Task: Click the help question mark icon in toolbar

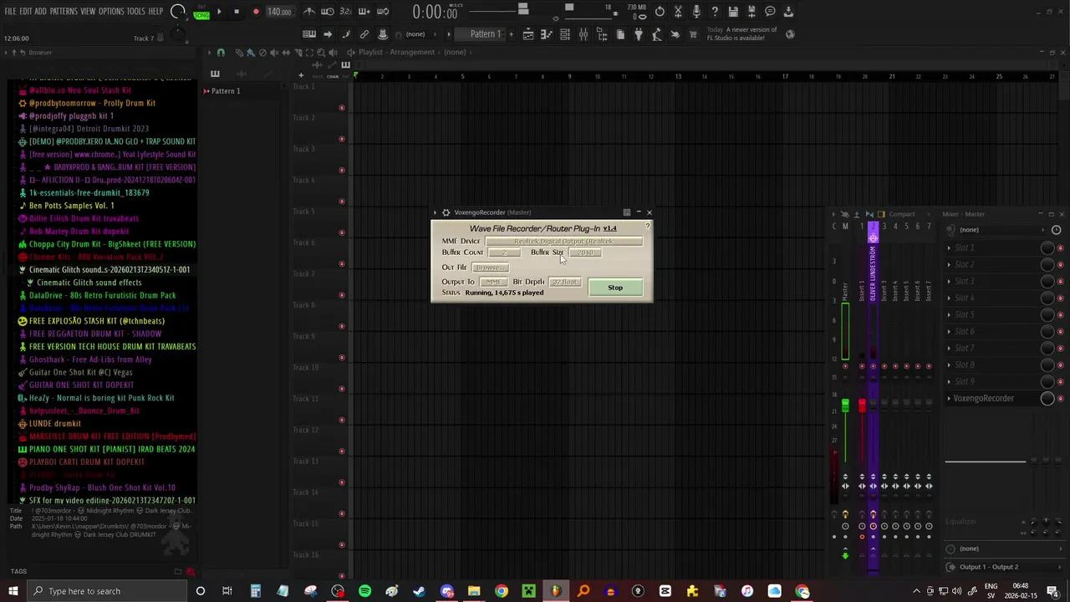Action: coord(715,12)
